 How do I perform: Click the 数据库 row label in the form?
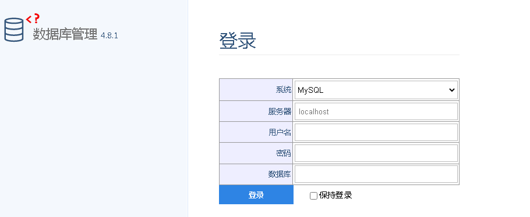(280, 175)
